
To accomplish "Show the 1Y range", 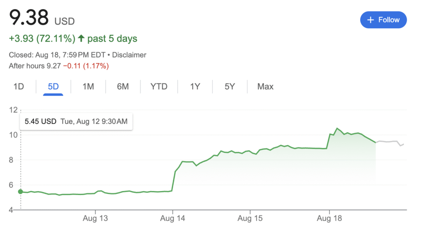I will coord(195,86).
